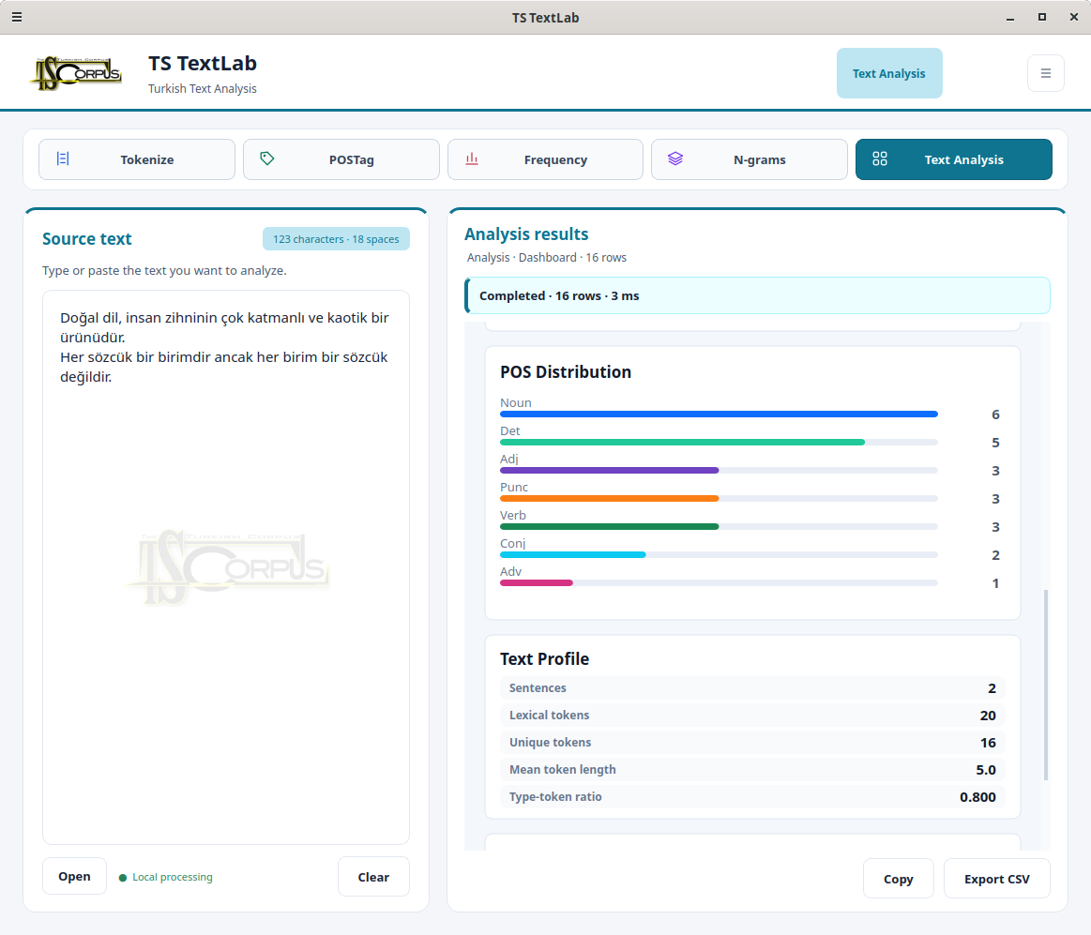Click the Frequency bar chart icon
This screenshot has width=1091, height=935.
pos(472,158)
